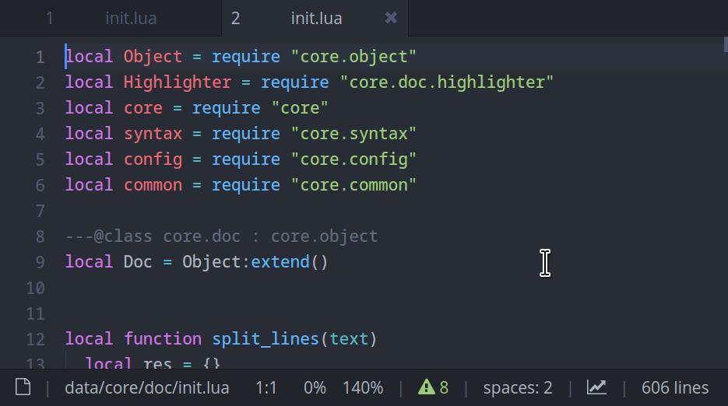Click the extend method call
This screenshot has height=406, width=728.
[280, 261]
